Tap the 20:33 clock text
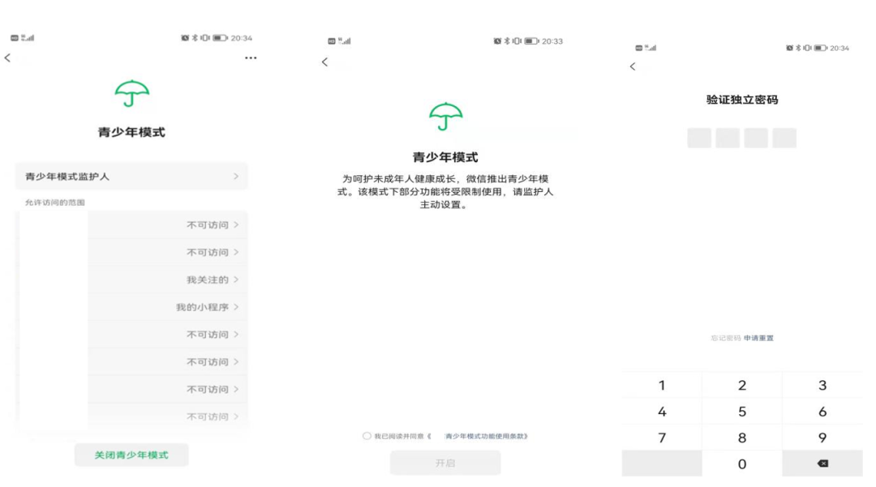This screenshot has width=876, height=487. (552, 41)
